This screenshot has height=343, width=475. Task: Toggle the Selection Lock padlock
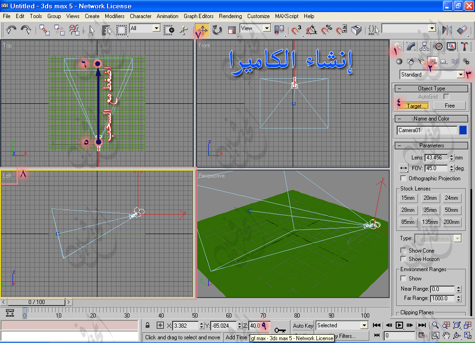(x=148, y=325)
